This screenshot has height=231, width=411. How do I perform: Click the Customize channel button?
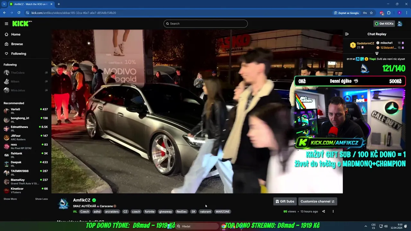point(317,201)
